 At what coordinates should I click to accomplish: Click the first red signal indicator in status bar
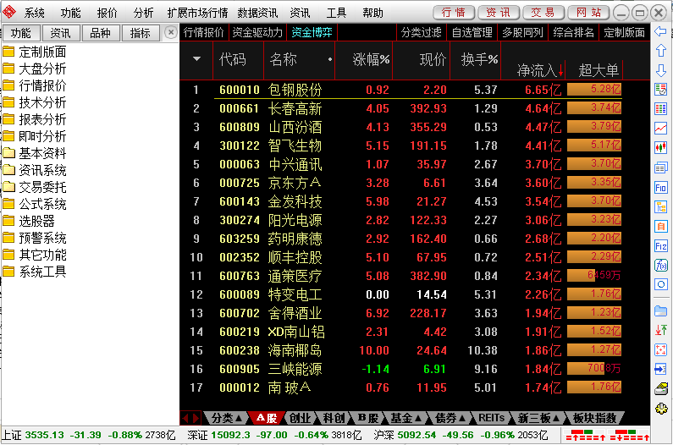tap(586, 435)
